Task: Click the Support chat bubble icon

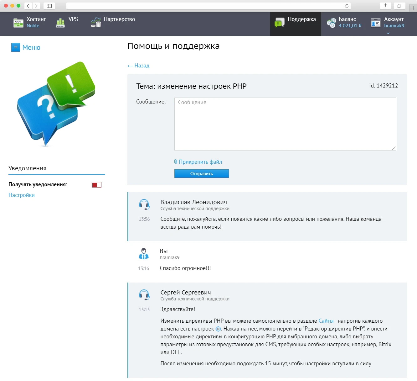Action: point(279,23)
